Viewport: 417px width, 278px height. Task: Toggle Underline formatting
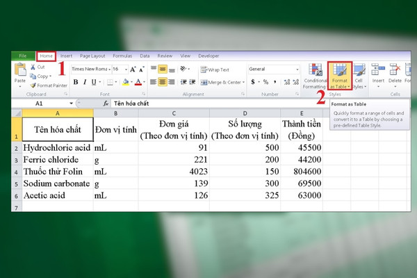point(94,82)
